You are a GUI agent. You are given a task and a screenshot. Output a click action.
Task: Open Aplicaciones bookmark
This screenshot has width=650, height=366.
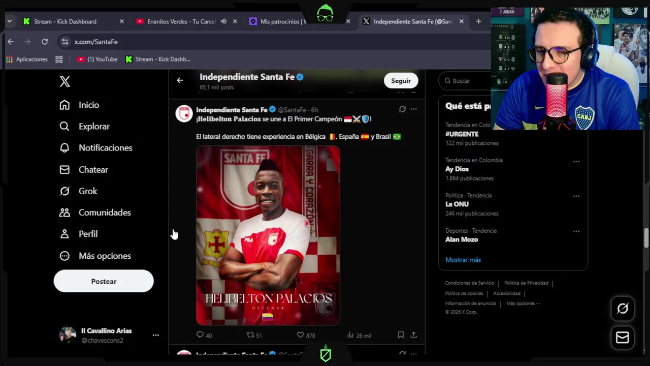[x=26, y=59]
